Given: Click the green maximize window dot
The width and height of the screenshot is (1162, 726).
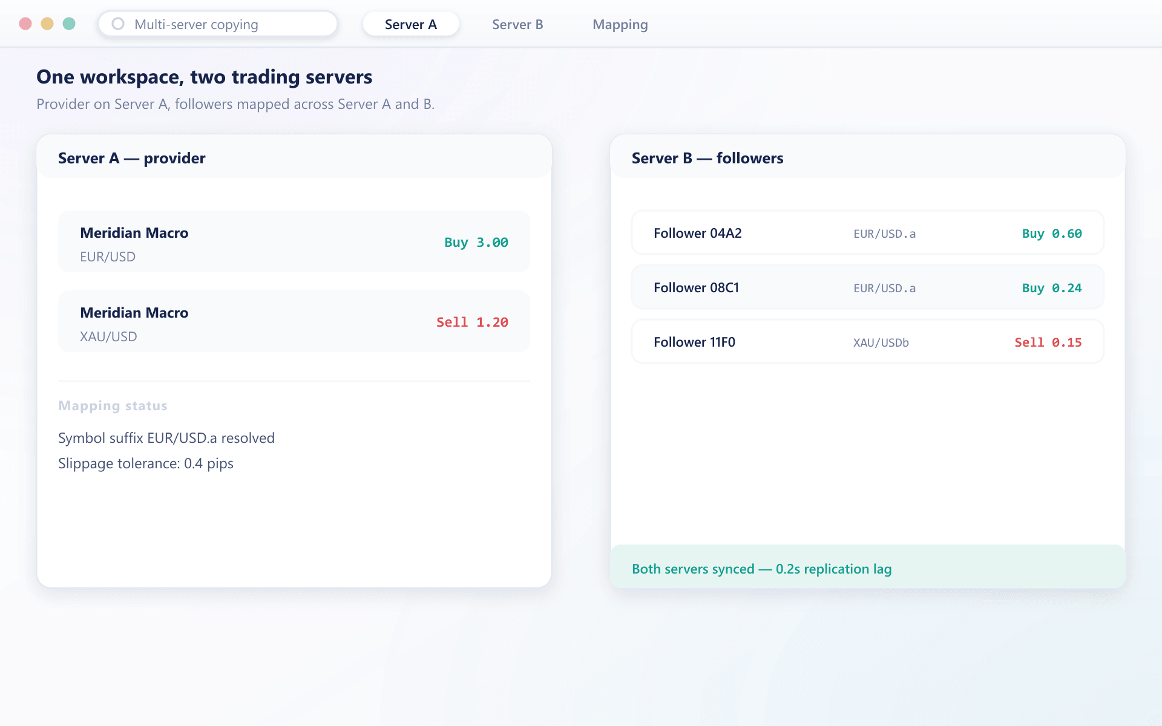Looking at the screenshot, I should click(69, 24).
